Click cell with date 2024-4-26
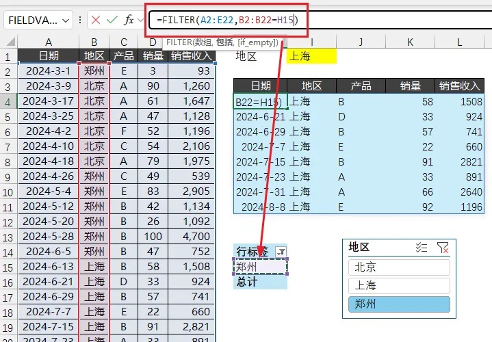The width and height of the screenshot is (492, 342). [x=49, y=176]
